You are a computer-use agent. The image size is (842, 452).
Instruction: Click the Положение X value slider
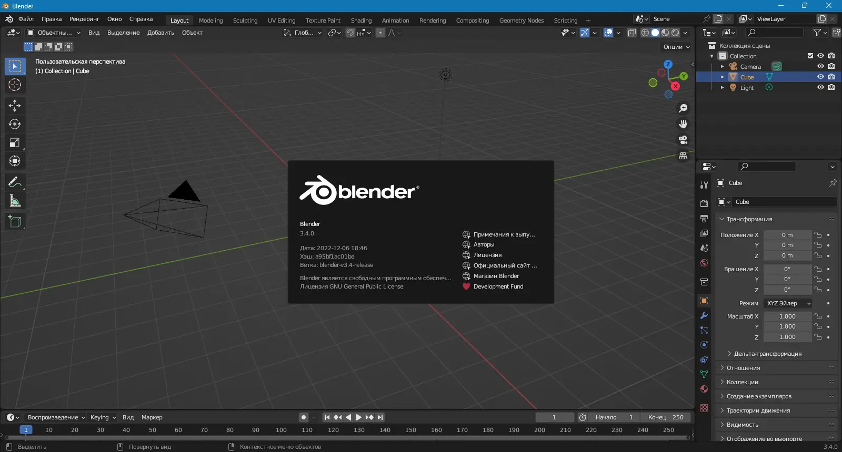click(787, 235)
